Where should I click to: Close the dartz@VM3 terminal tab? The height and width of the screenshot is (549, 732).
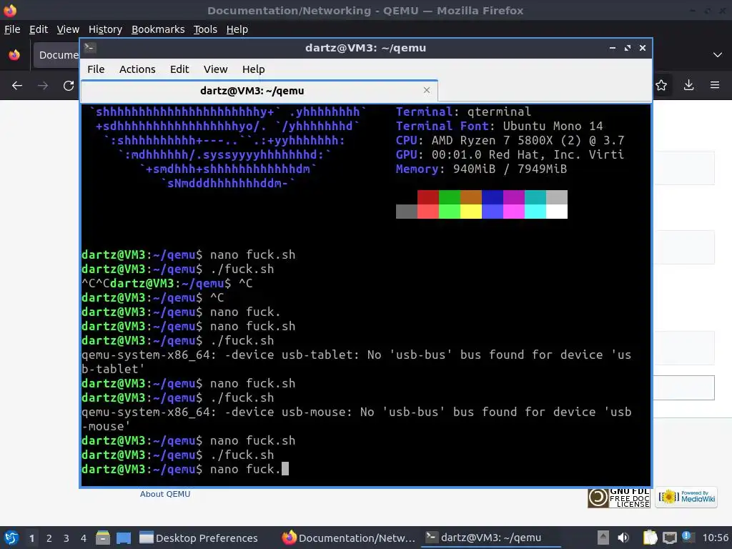pos(426,90)
